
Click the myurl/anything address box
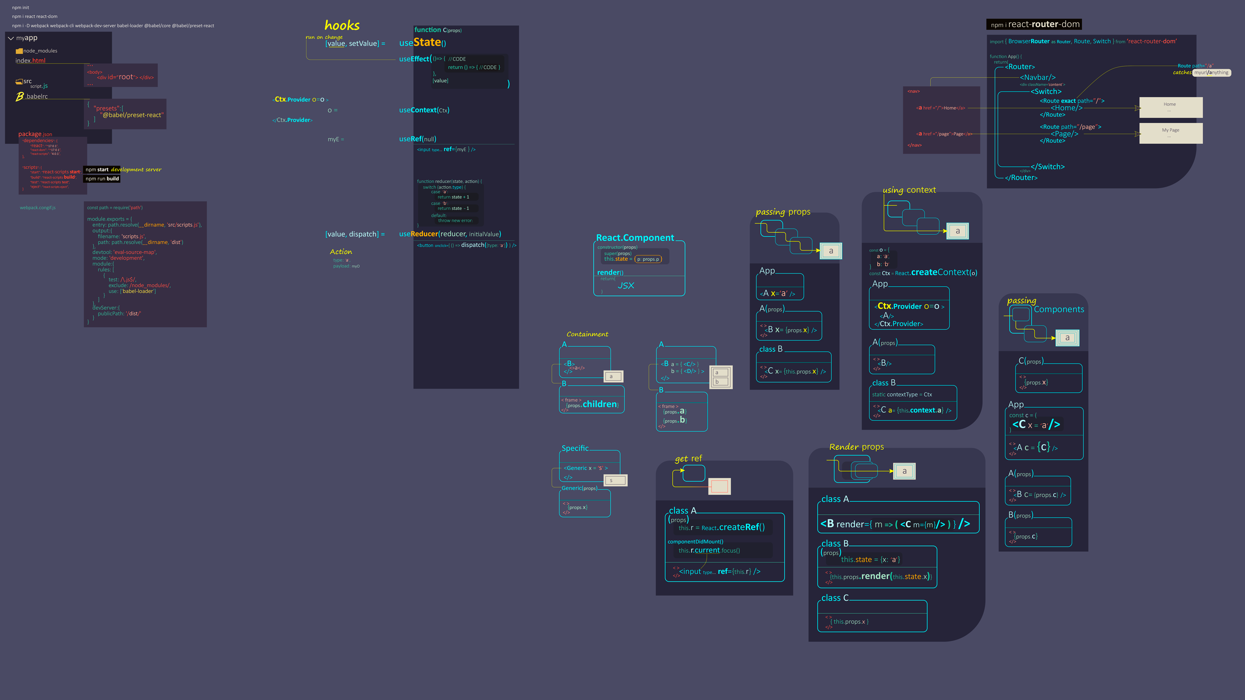(x=1211, y=73)
